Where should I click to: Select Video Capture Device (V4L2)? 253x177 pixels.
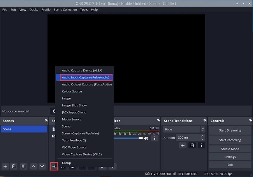pos(84,154)
